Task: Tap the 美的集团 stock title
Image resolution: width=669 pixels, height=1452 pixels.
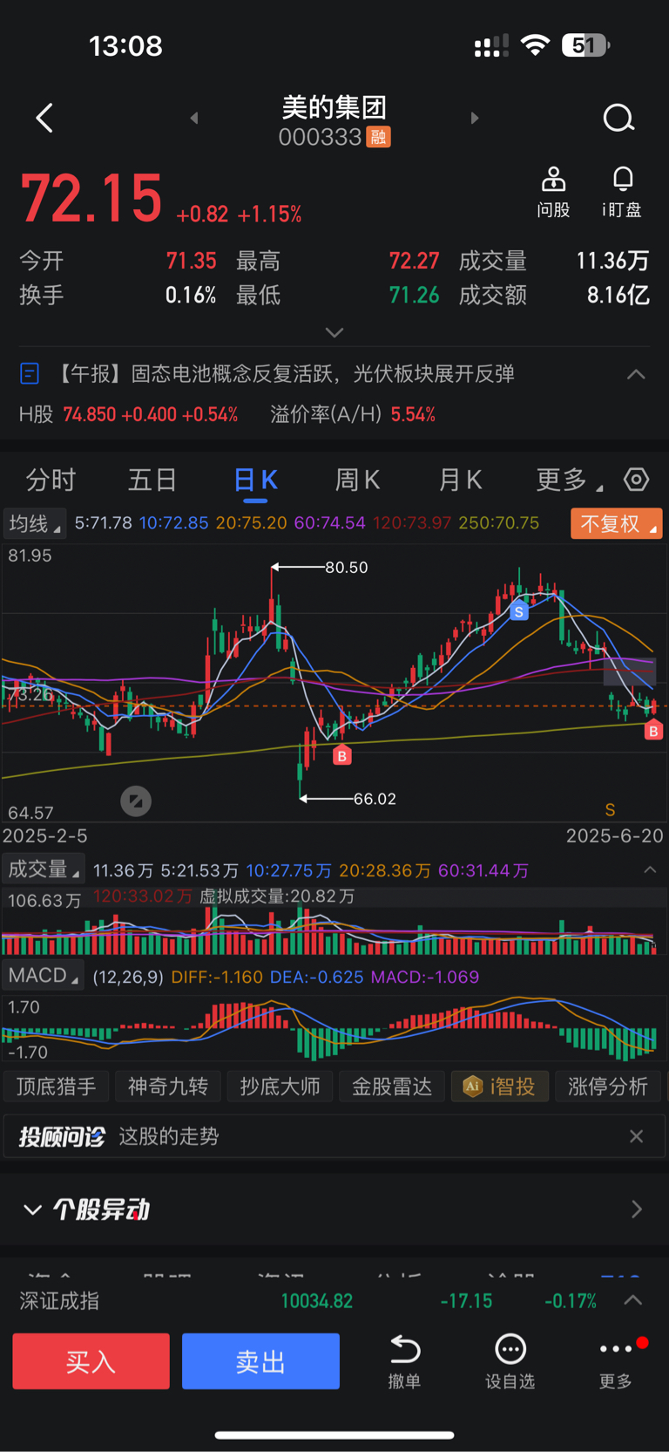Action: coord(334,107)
